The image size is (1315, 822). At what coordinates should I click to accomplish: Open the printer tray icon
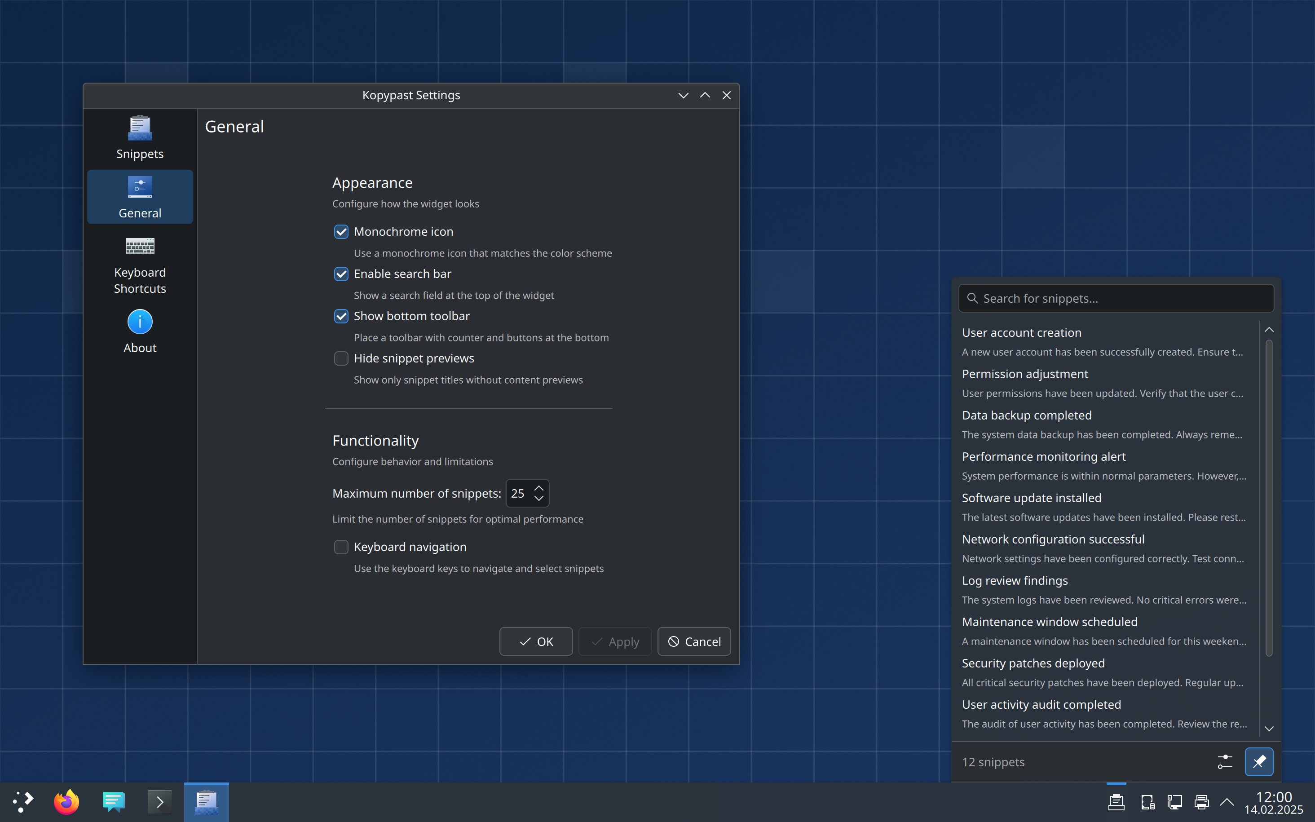click(x=1201, y=802)
